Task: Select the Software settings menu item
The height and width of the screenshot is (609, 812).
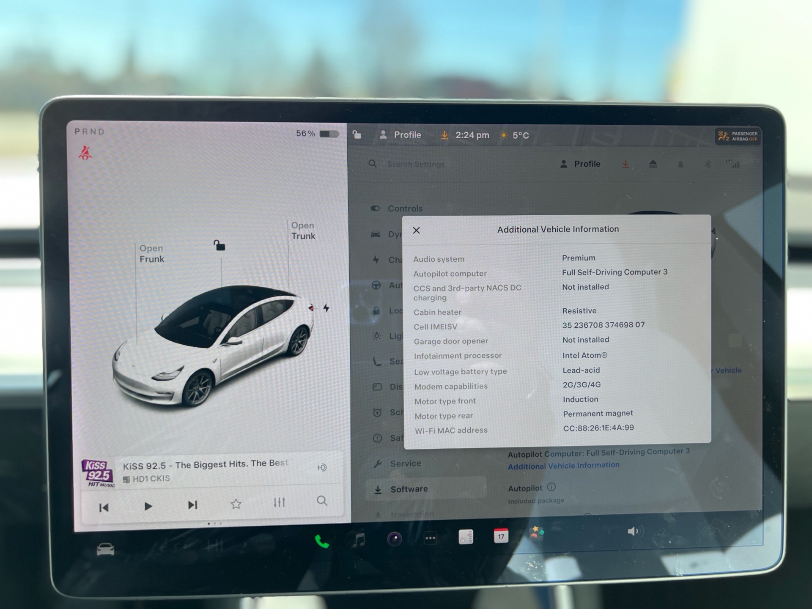Action: [x=409, y=489]
